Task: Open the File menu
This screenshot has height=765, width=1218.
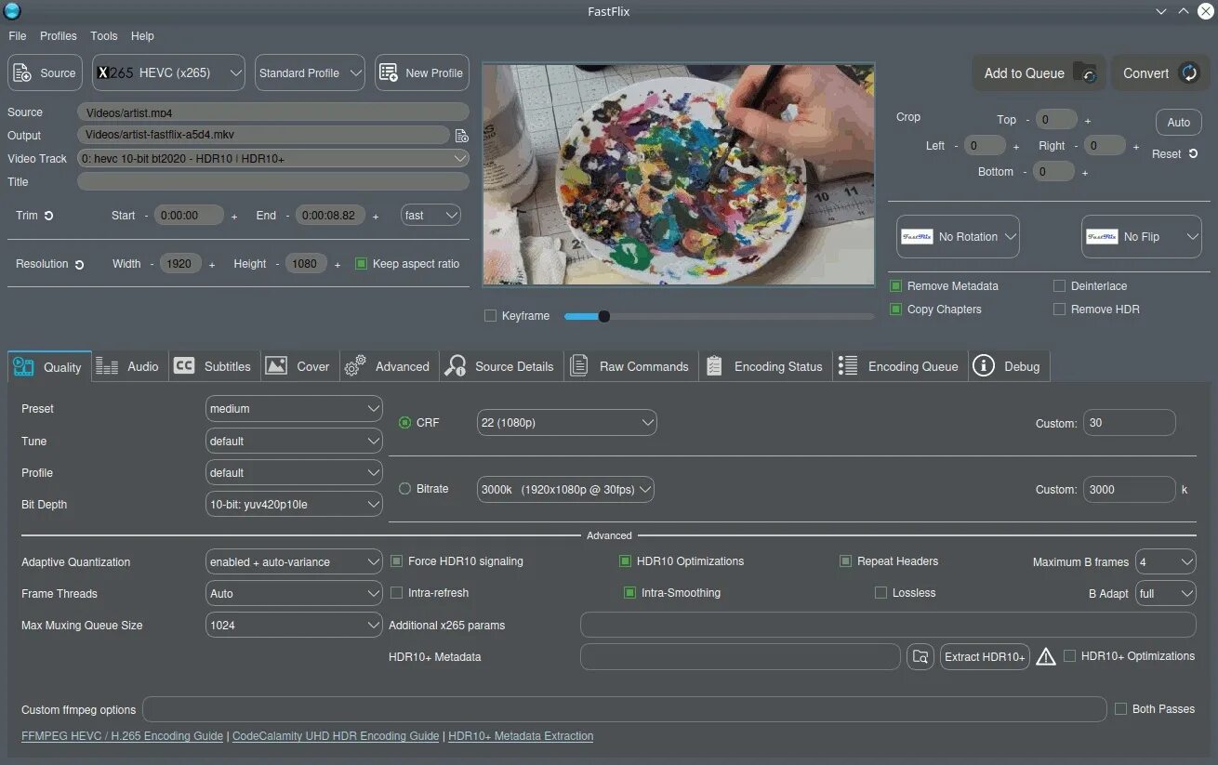Action: (x=18, y=36)
